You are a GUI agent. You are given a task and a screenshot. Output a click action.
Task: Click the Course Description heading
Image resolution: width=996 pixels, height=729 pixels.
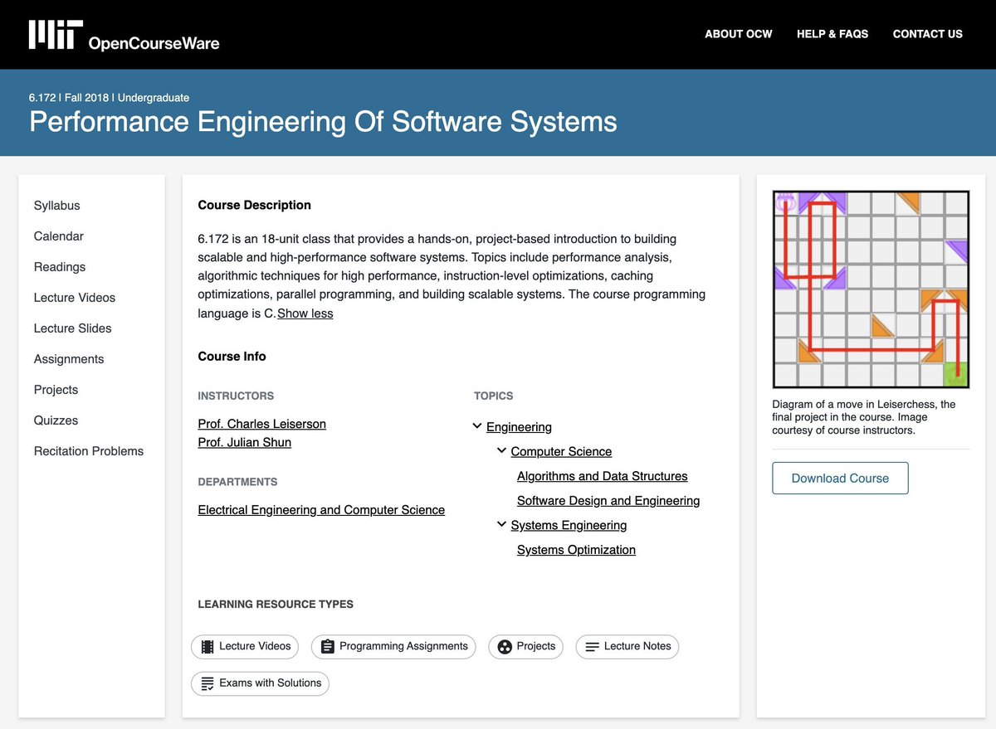(x=255, y=205)
